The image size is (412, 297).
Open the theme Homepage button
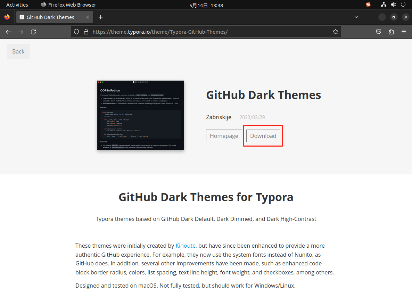224,136
